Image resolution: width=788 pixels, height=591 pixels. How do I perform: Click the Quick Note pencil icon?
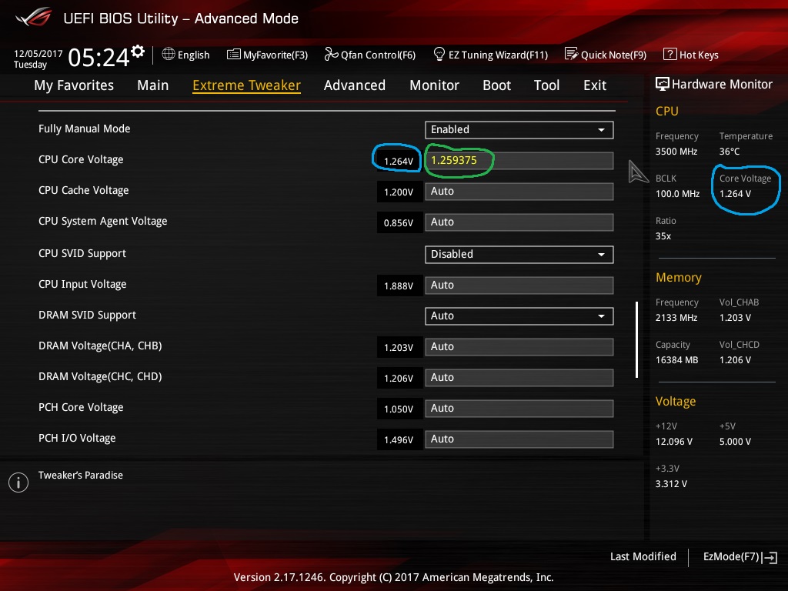(x=572, y=54)
